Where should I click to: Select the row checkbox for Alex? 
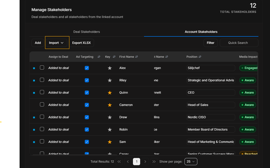[x=42, y=67]
